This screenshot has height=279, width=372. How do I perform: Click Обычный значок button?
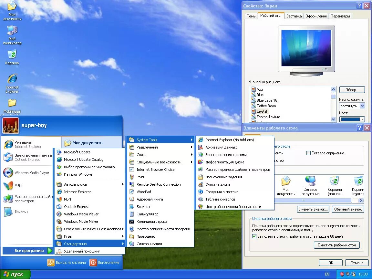pos(348,209)
